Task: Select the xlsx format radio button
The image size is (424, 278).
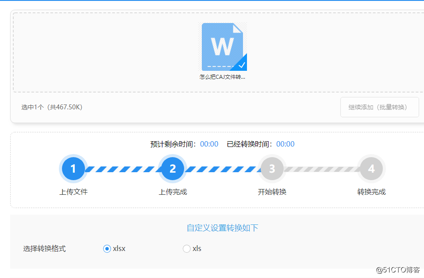Action: coord(107,248)
